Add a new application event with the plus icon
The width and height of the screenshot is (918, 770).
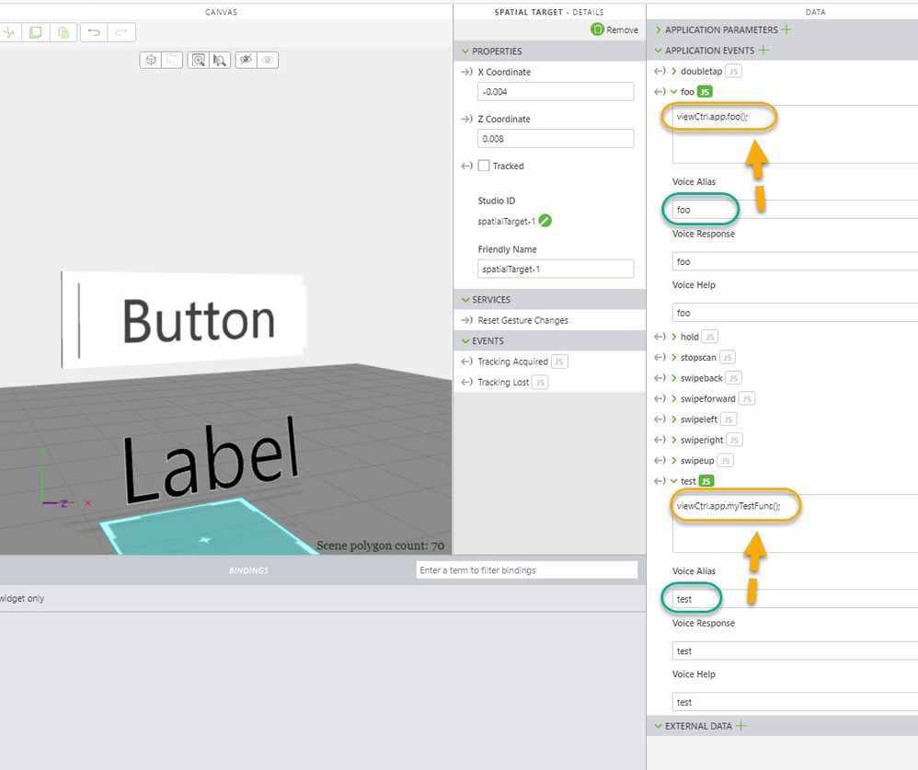[763, 51]
